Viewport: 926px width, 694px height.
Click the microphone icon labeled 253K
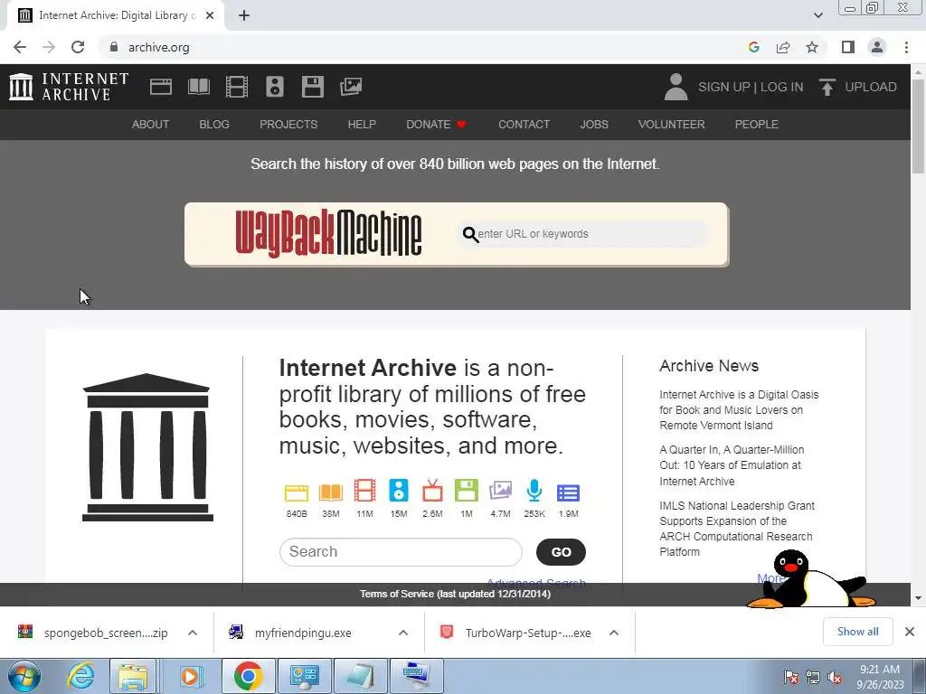534,491
